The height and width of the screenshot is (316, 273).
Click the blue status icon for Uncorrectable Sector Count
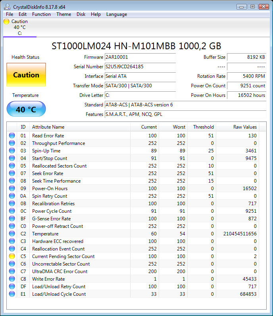[x=12, y=264]
